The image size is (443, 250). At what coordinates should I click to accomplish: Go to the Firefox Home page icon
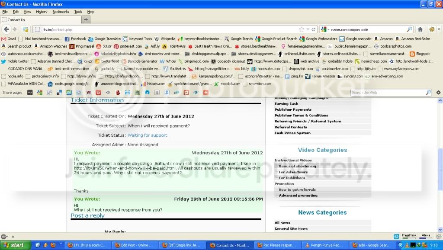(420, 29)
